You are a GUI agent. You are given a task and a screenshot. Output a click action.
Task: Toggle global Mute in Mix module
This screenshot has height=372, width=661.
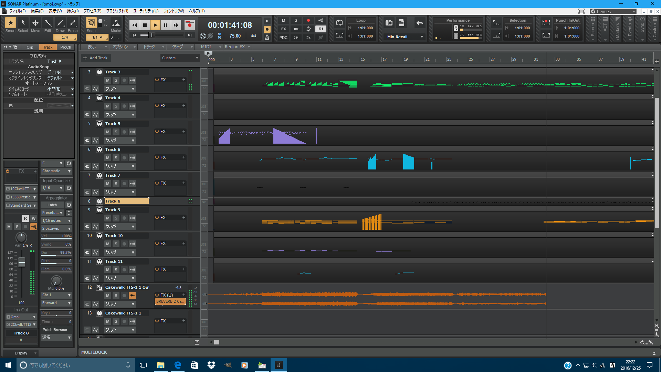[283, 20]
